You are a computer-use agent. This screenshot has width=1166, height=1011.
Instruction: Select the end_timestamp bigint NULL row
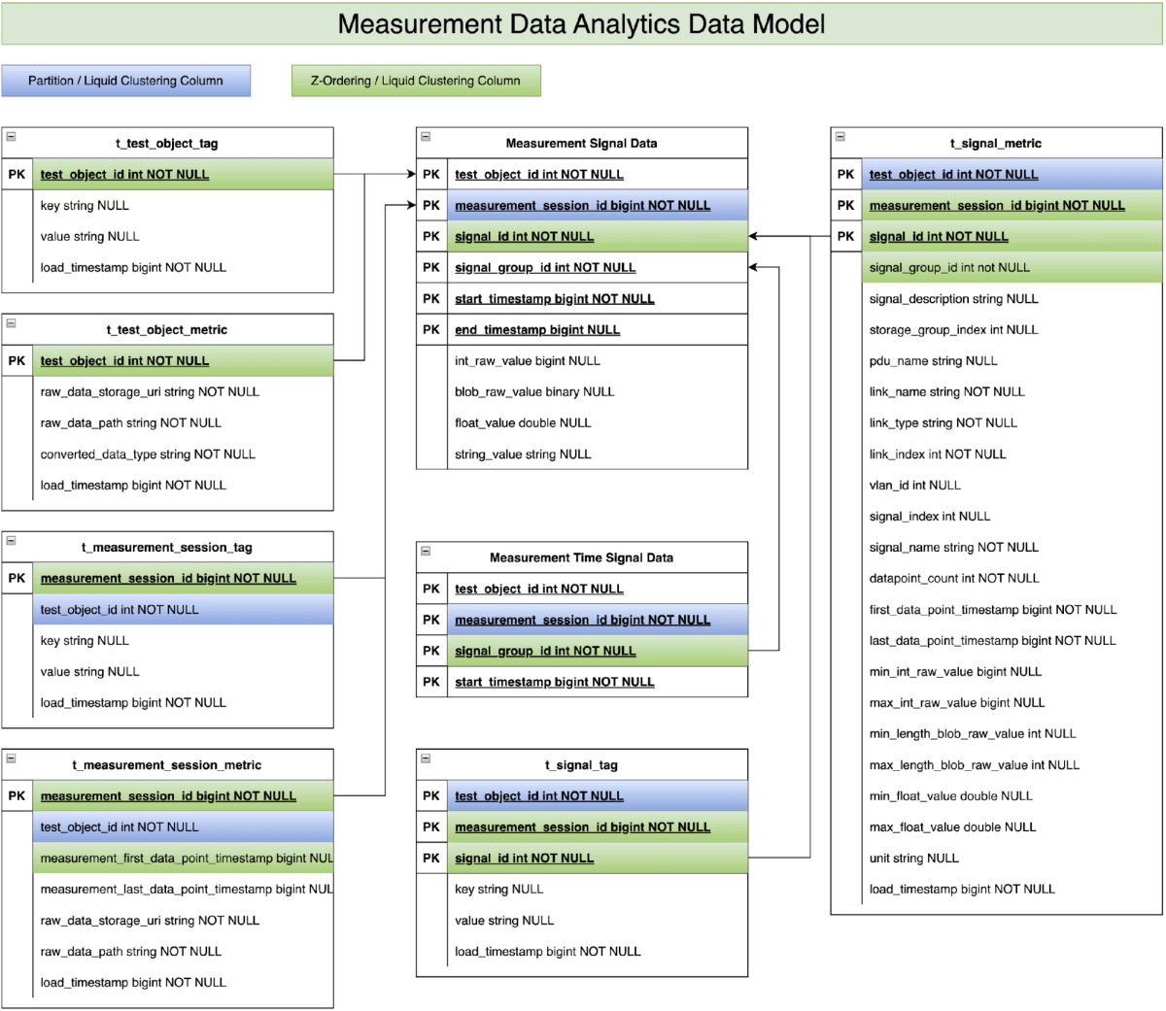[537, 330]
